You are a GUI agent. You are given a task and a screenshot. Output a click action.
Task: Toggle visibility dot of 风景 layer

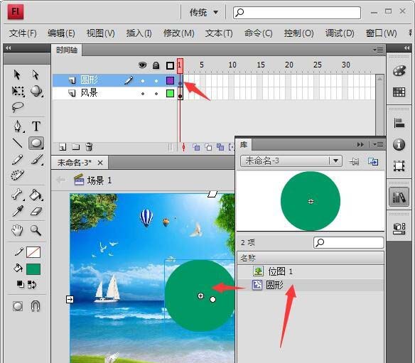click(143, 94)
